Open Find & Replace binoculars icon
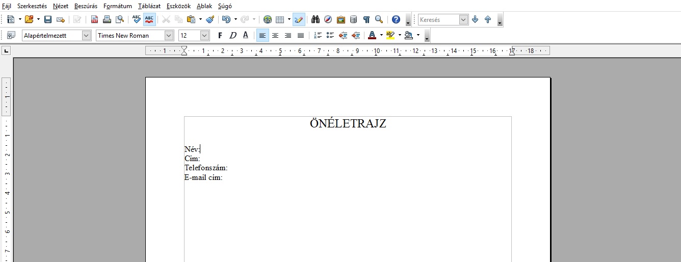This screenshot has height=262, width=681. pos(316,19)
